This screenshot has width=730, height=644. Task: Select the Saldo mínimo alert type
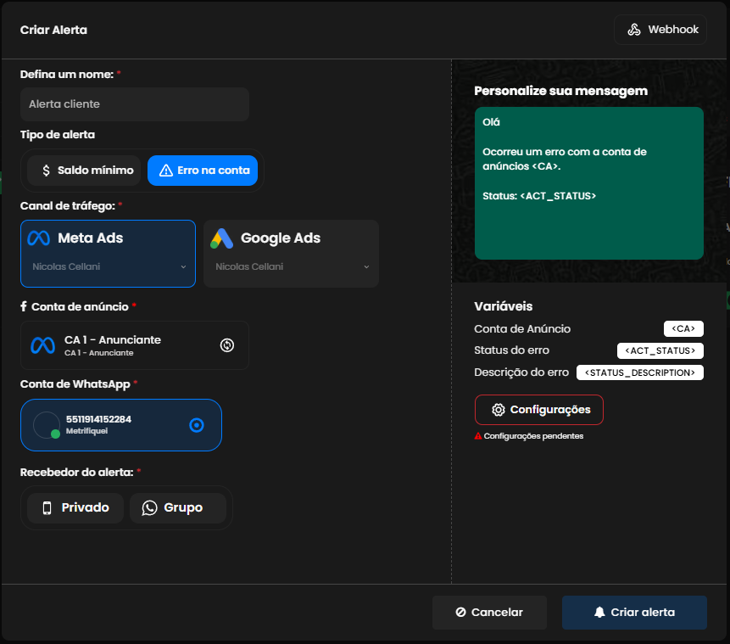pyautogui.click(x=84, y=171)
